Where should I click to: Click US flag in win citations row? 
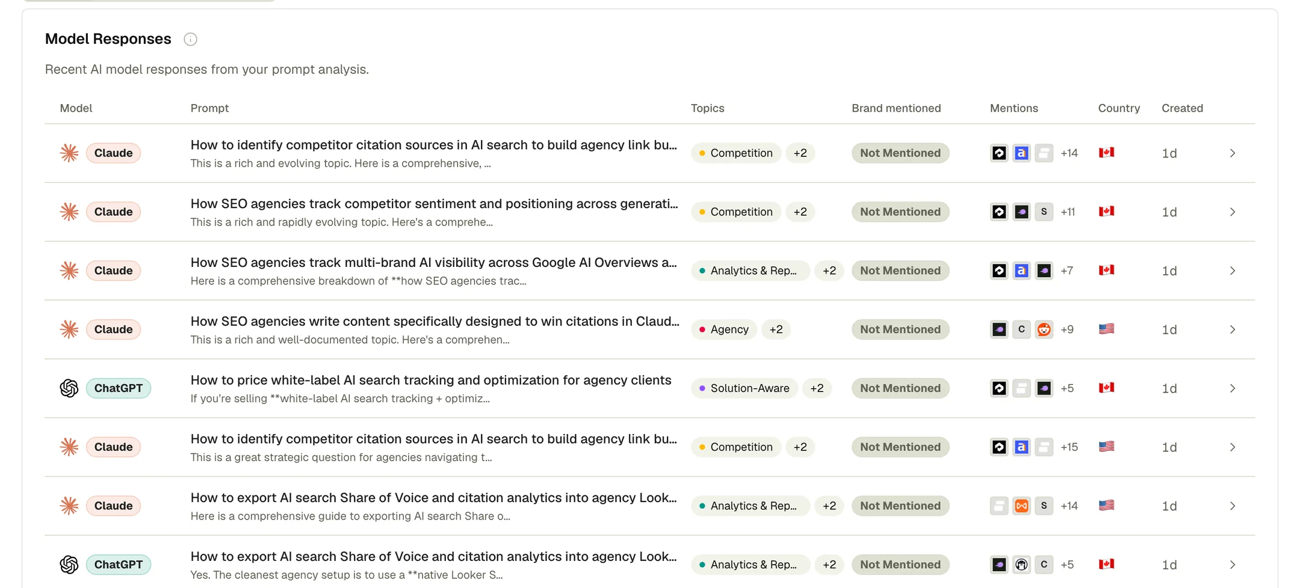(1106, 329)
